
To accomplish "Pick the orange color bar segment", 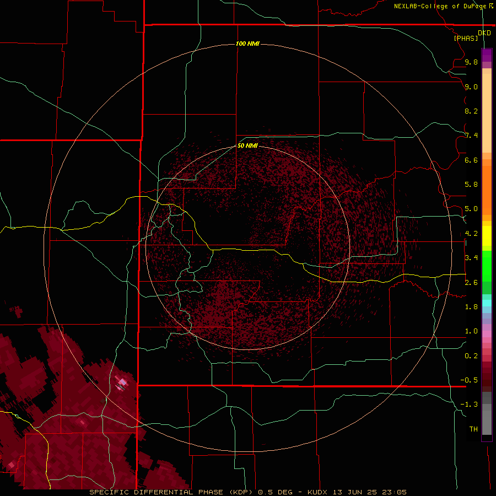I will point(487,190).
